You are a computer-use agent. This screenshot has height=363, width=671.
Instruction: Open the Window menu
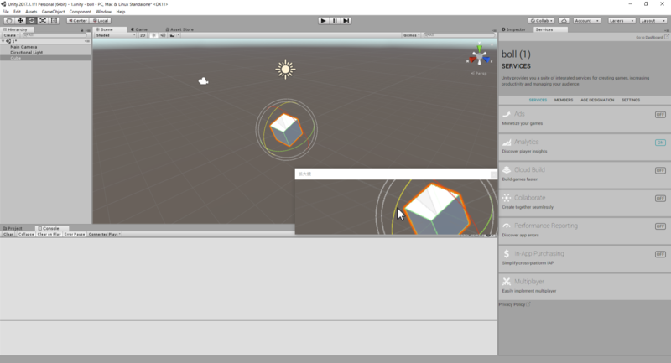pyautogui.click(x=103, y=12)
